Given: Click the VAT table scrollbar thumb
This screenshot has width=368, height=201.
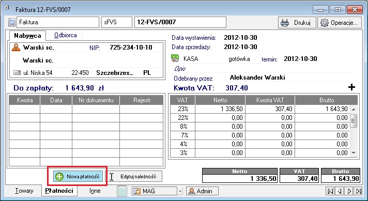Looking at the screenshot, I should click(354, 121).
